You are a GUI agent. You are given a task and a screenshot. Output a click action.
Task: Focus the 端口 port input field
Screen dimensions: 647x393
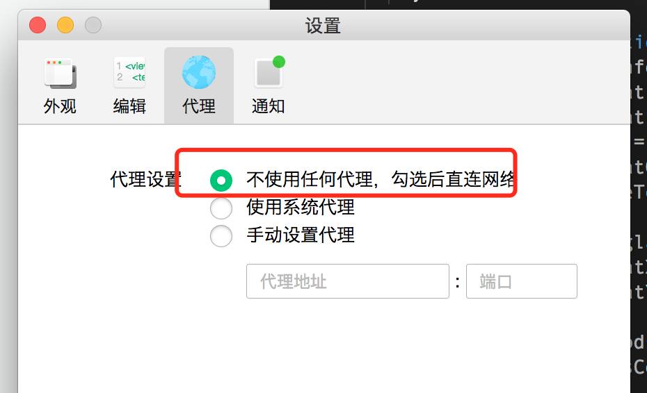[x=522, y=281]
